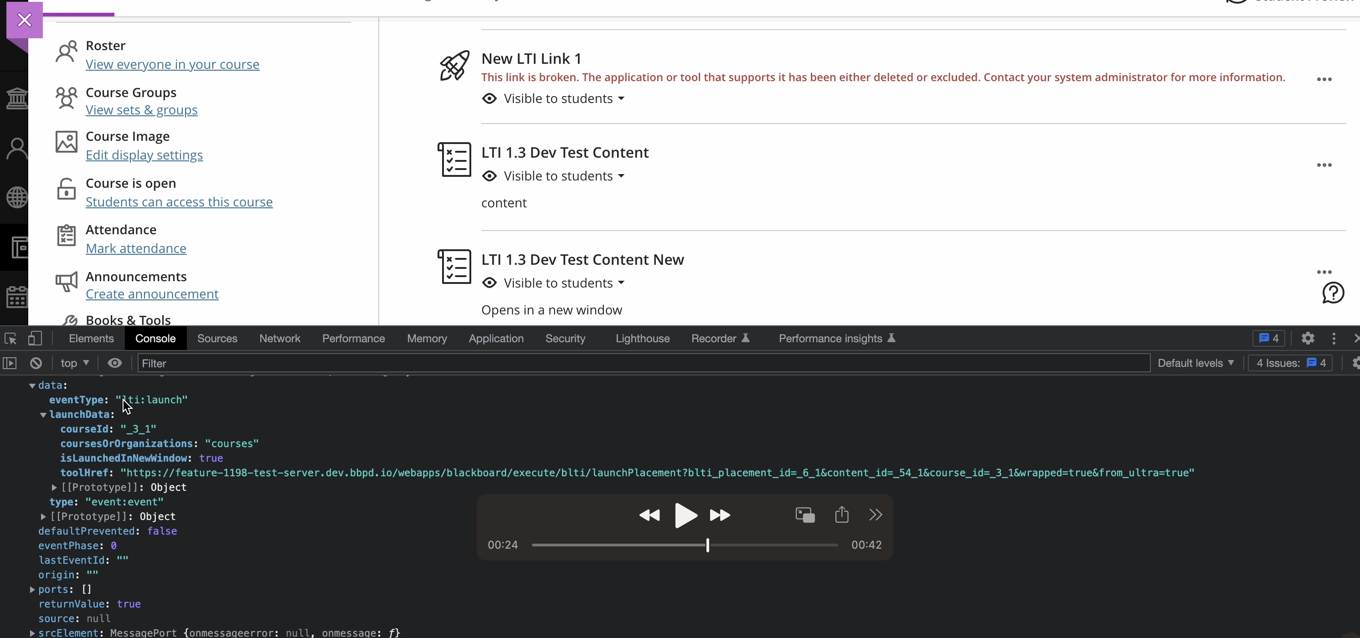Open Default levels log filter dropdown
The image size is (1360, 638).
pos(1195,363)
